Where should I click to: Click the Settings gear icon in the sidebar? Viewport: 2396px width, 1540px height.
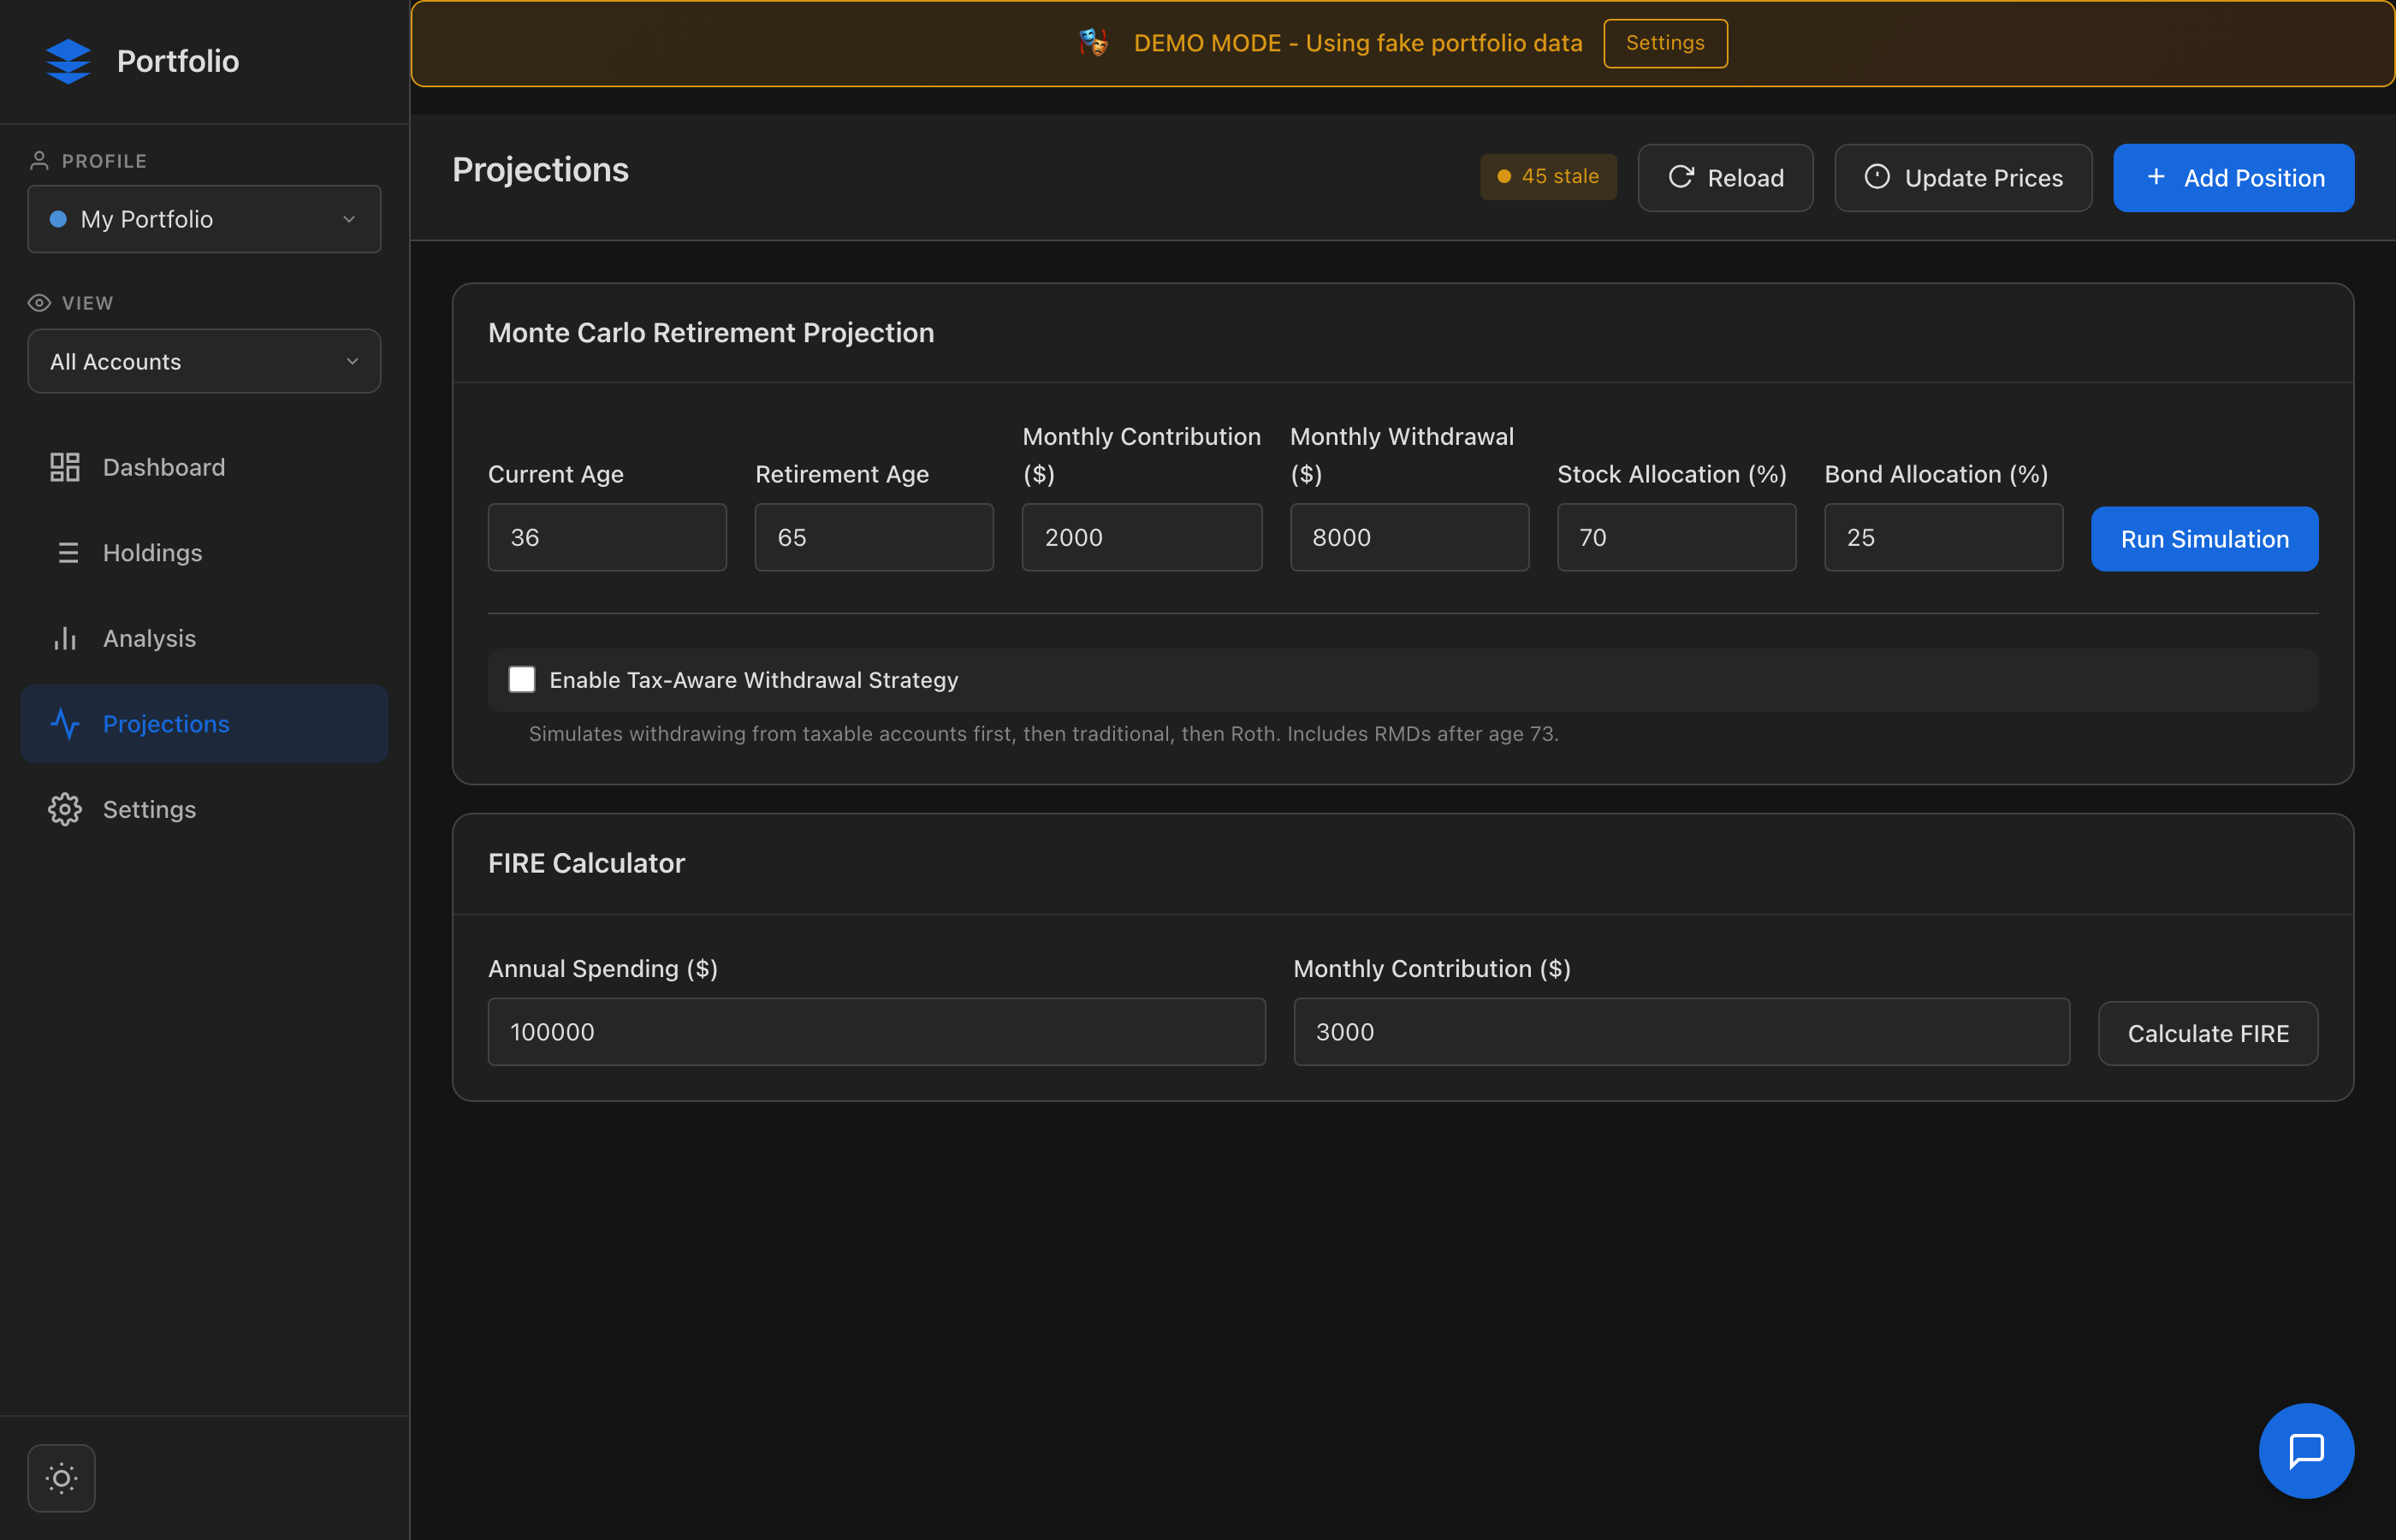pos(65,809)
